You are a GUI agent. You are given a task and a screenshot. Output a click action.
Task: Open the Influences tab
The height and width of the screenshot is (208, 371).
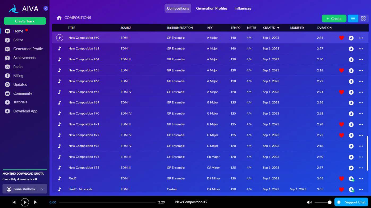pos(243,8)
